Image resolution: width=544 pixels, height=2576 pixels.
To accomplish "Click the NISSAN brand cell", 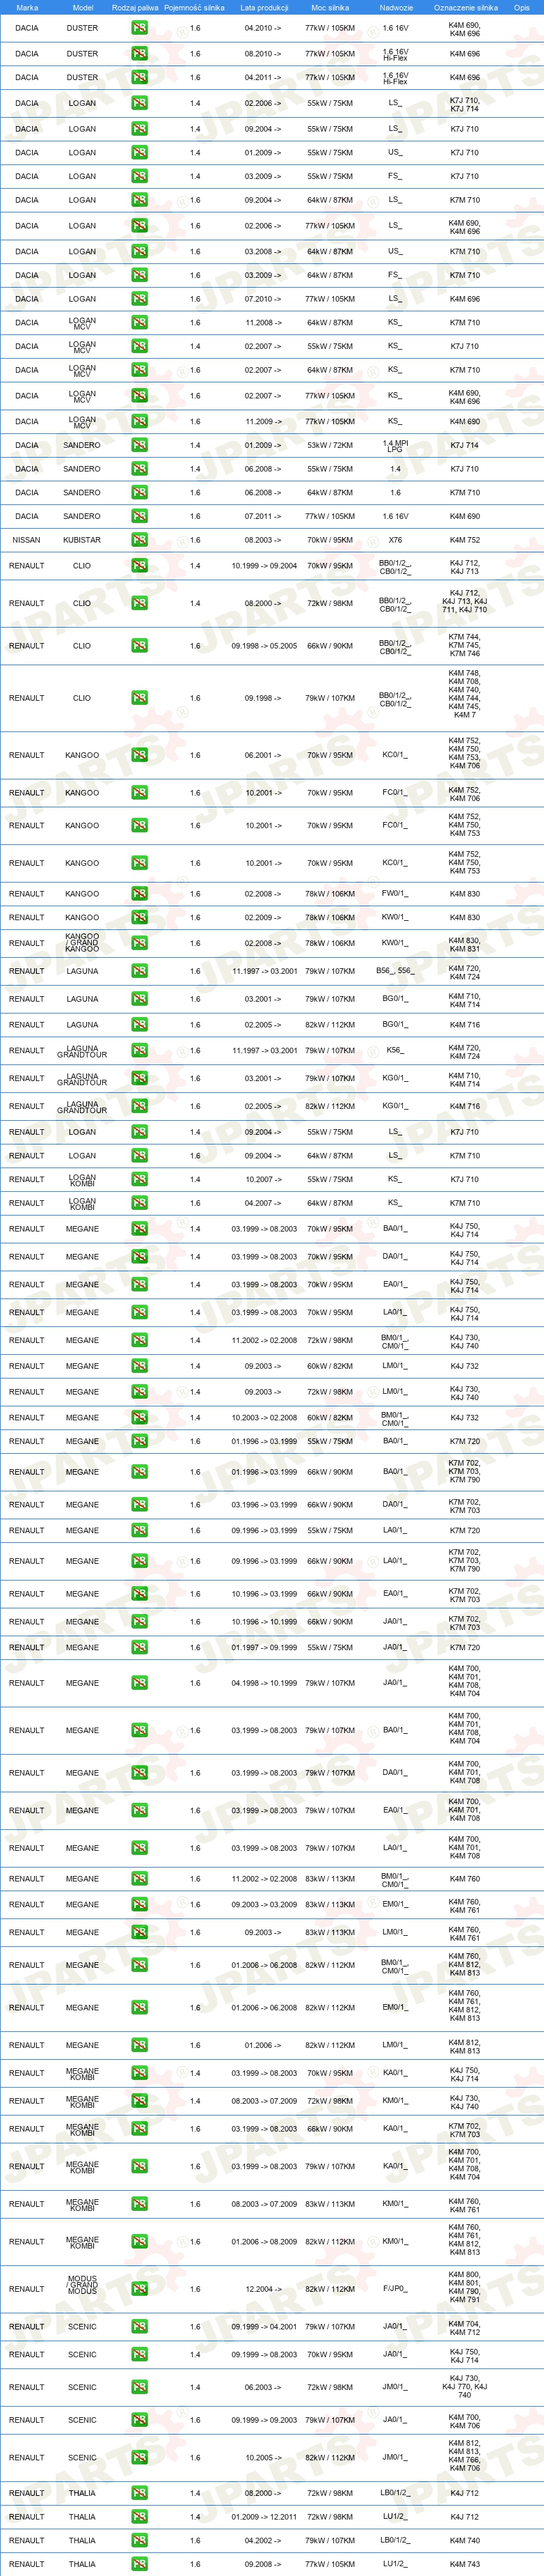I will 26,540.
